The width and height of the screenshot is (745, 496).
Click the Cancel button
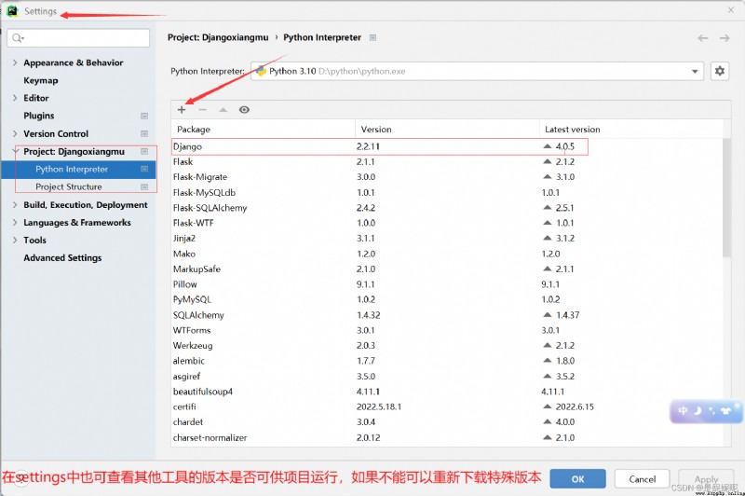click(643, 479)
